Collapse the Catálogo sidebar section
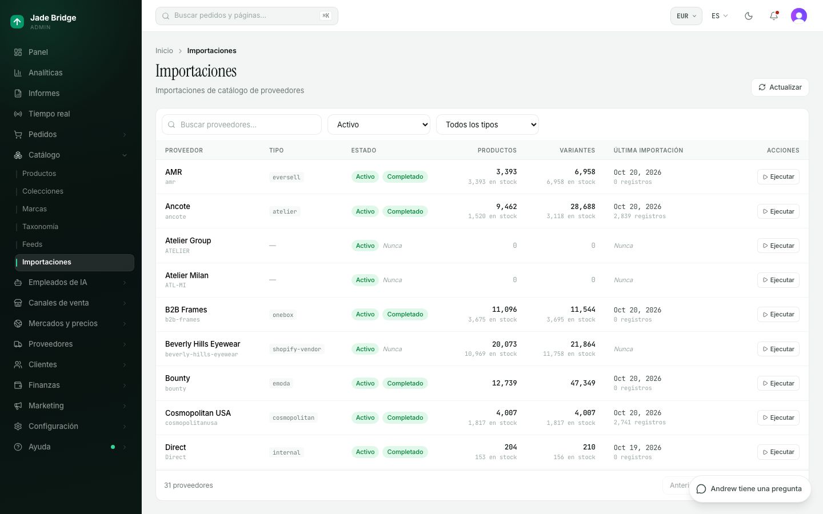823x514 pixels. point(71,155)
